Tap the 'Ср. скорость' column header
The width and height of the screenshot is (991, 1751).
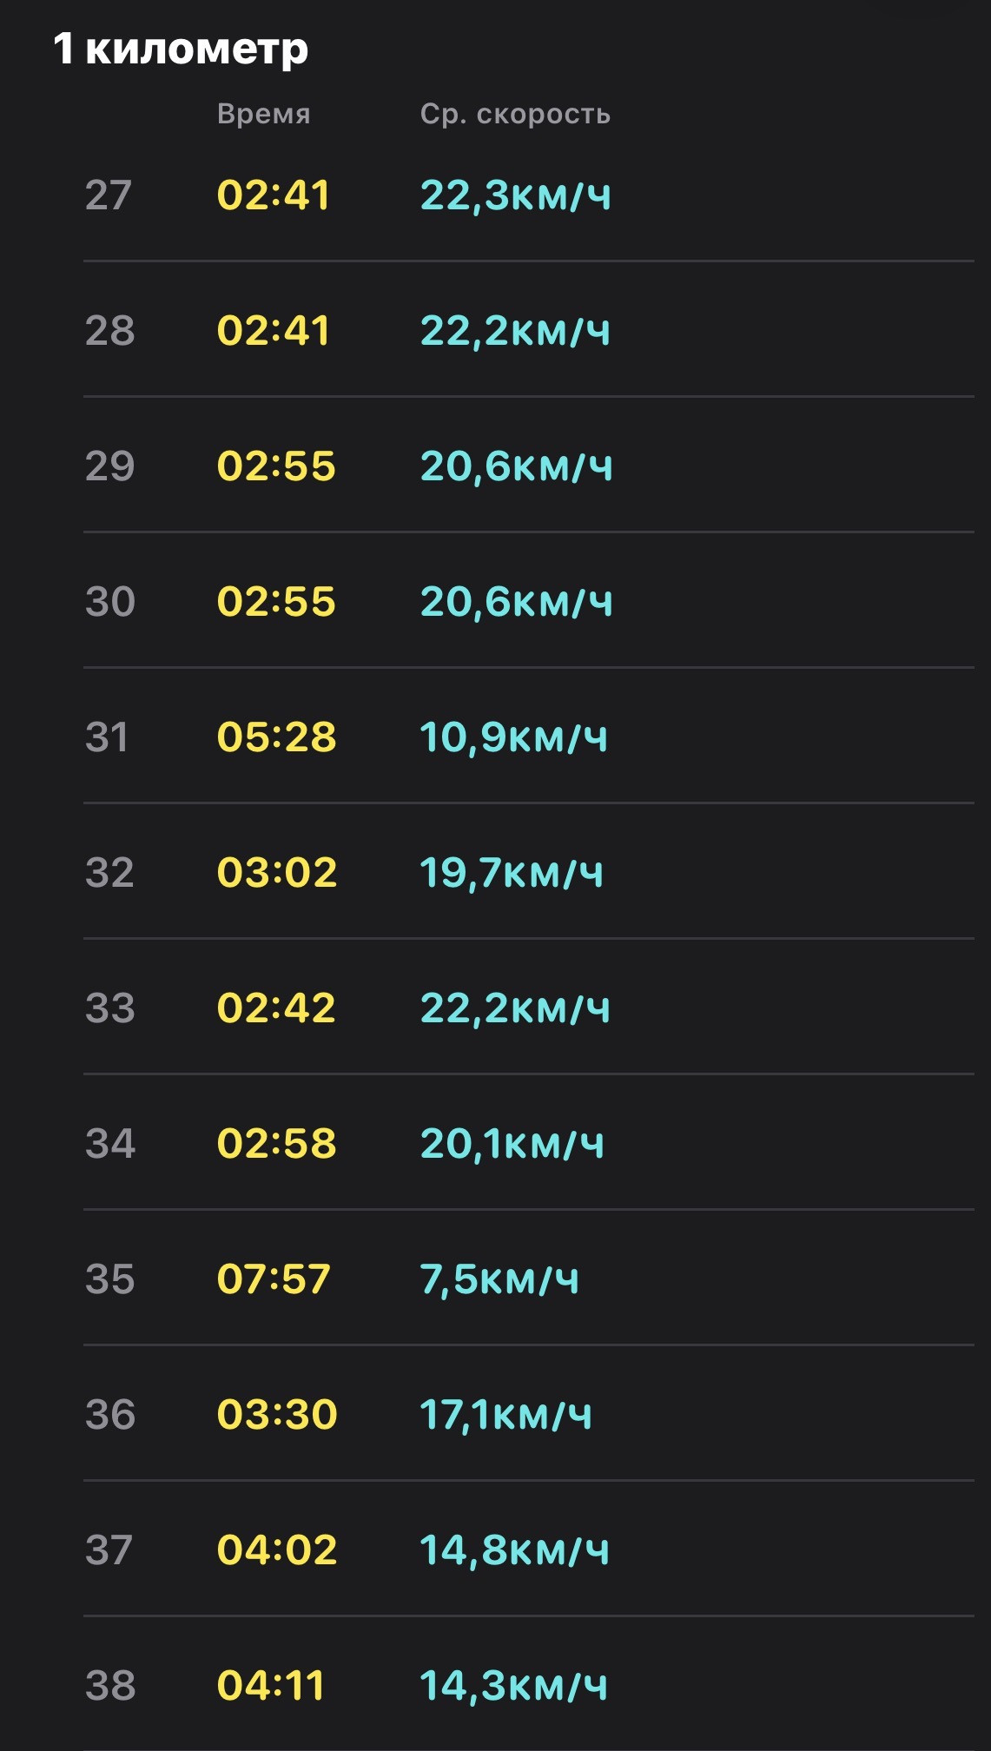click(515, 114)
